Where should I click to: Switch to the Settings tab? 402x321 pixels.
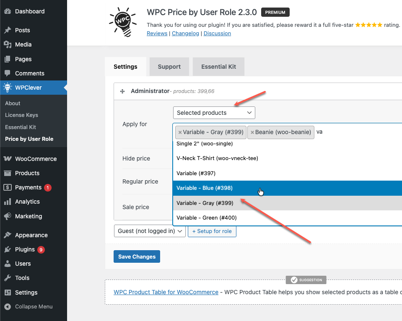pyautogui.click(x=125, y=67)
